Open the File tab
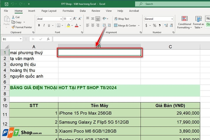This screenshot has height=140, width=210. coord(6,11)
